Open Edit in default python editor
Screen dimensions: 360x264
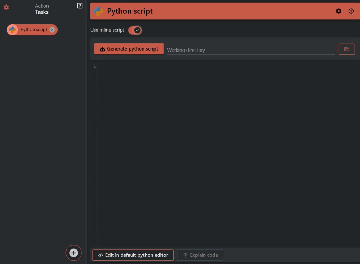pyautogui.click(x=133, y=255)
